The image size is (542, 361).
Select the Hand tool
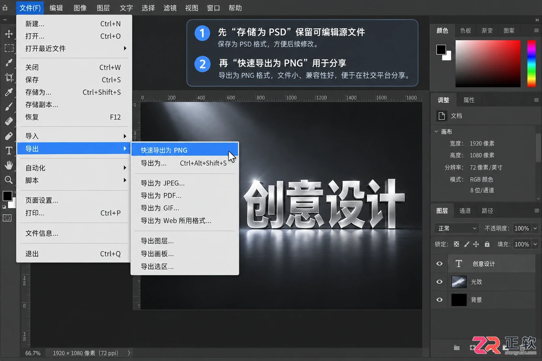[9, 165]
